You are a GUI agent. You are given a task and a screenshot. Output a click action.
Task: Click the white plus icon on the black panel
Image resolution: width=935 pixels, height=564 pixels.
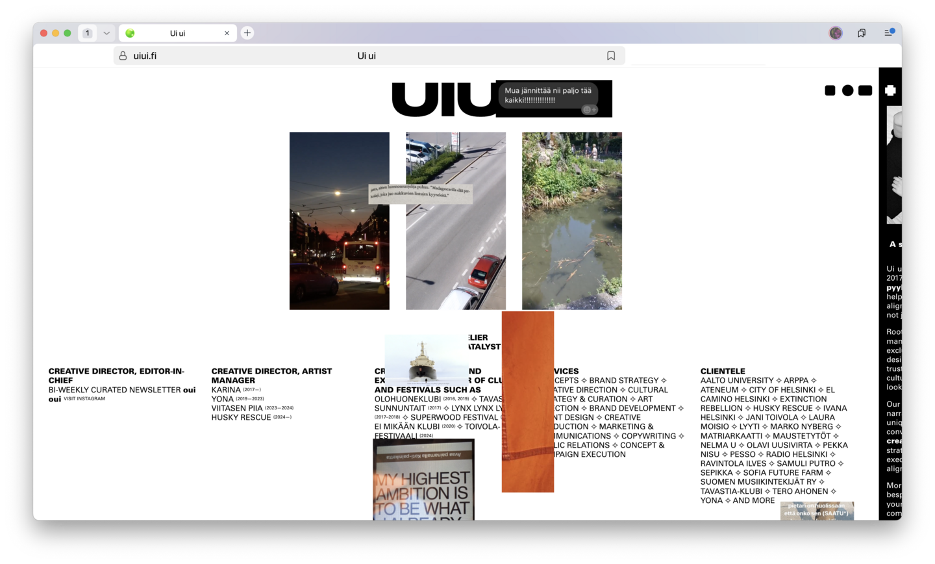click(890, 90)
